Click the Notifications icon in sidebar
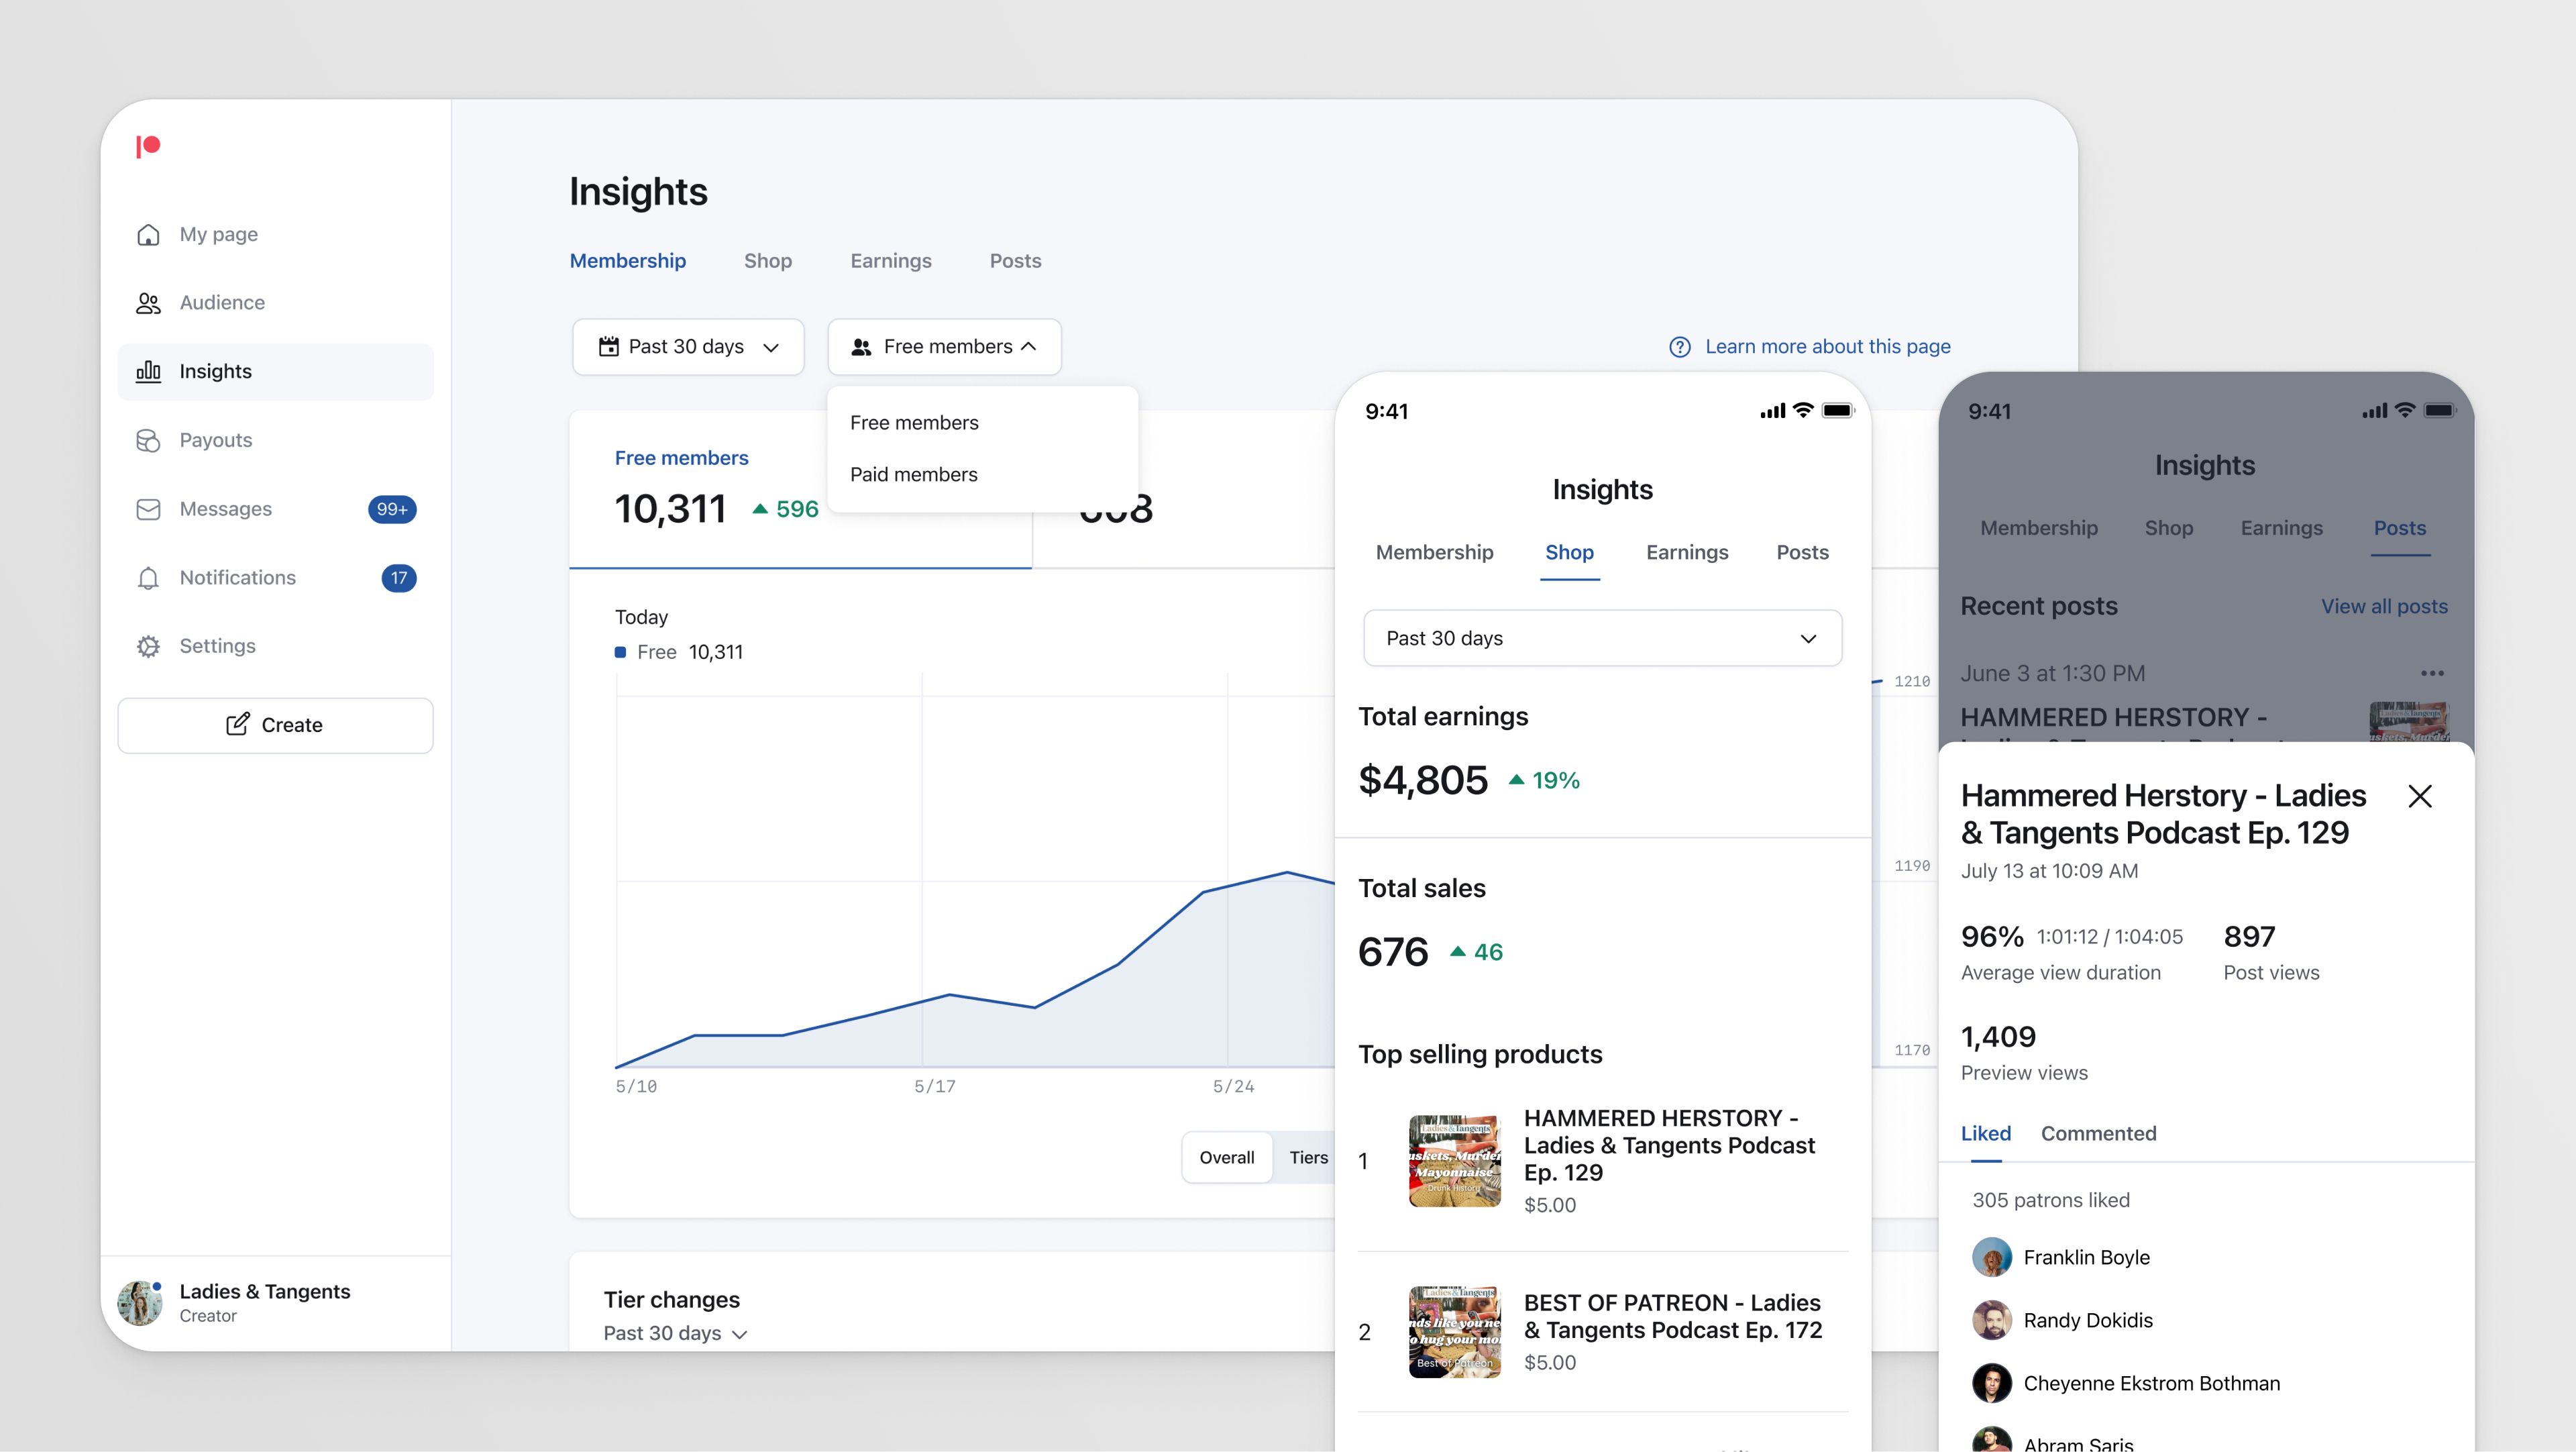 pos(150,576)
